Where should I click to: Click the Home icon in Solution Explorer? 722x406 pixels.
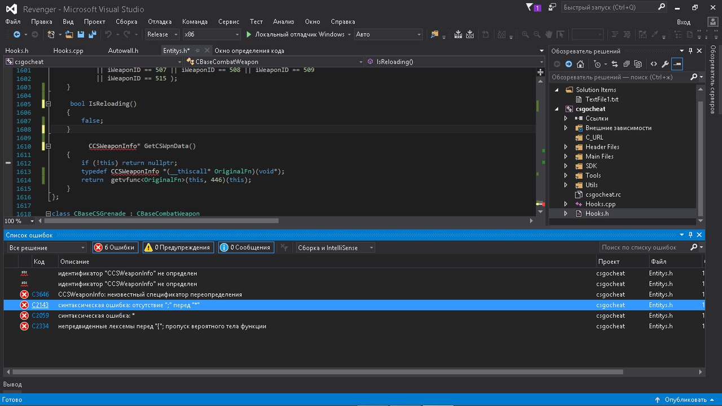coord(580,64)
